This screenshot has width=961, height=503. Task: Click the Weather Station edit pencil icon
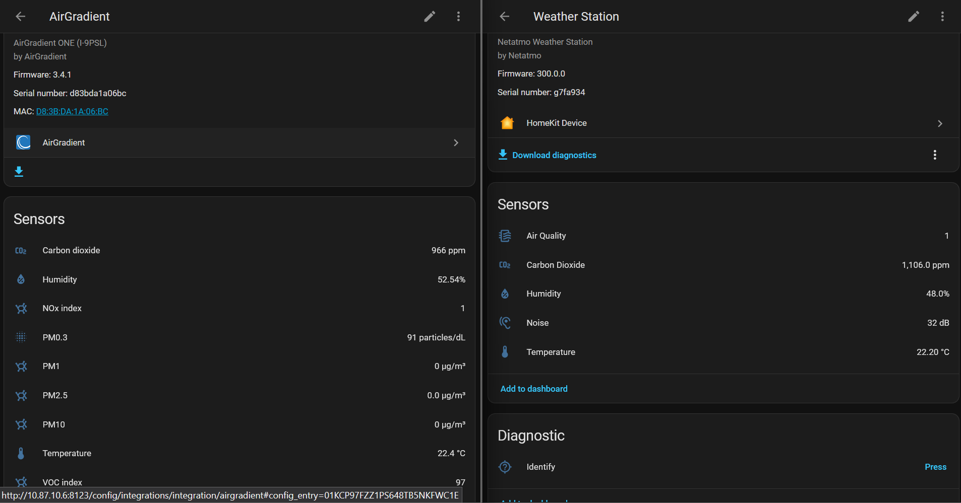tap(913, 17)
